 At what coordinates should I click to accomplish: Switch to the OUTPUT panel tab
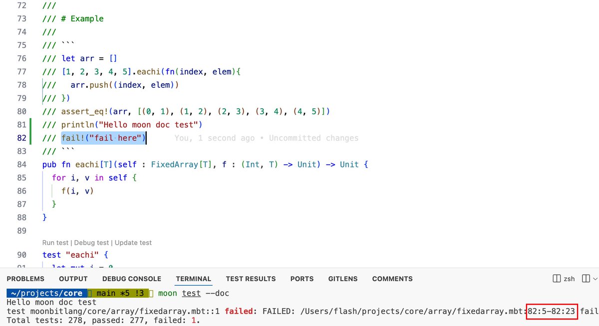coord(73,279)
